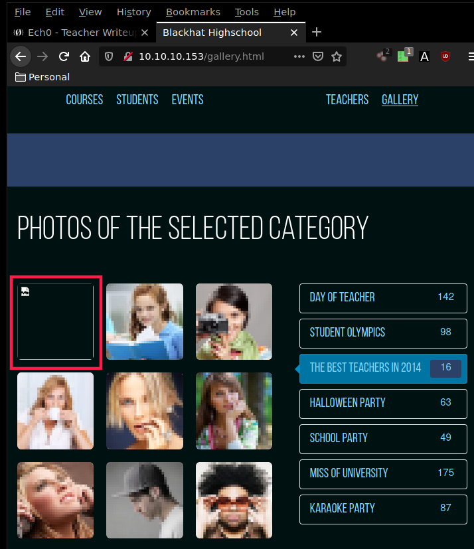Select the Halloween Party category
Screen dimensions: 474x549
tap(383, 404)
